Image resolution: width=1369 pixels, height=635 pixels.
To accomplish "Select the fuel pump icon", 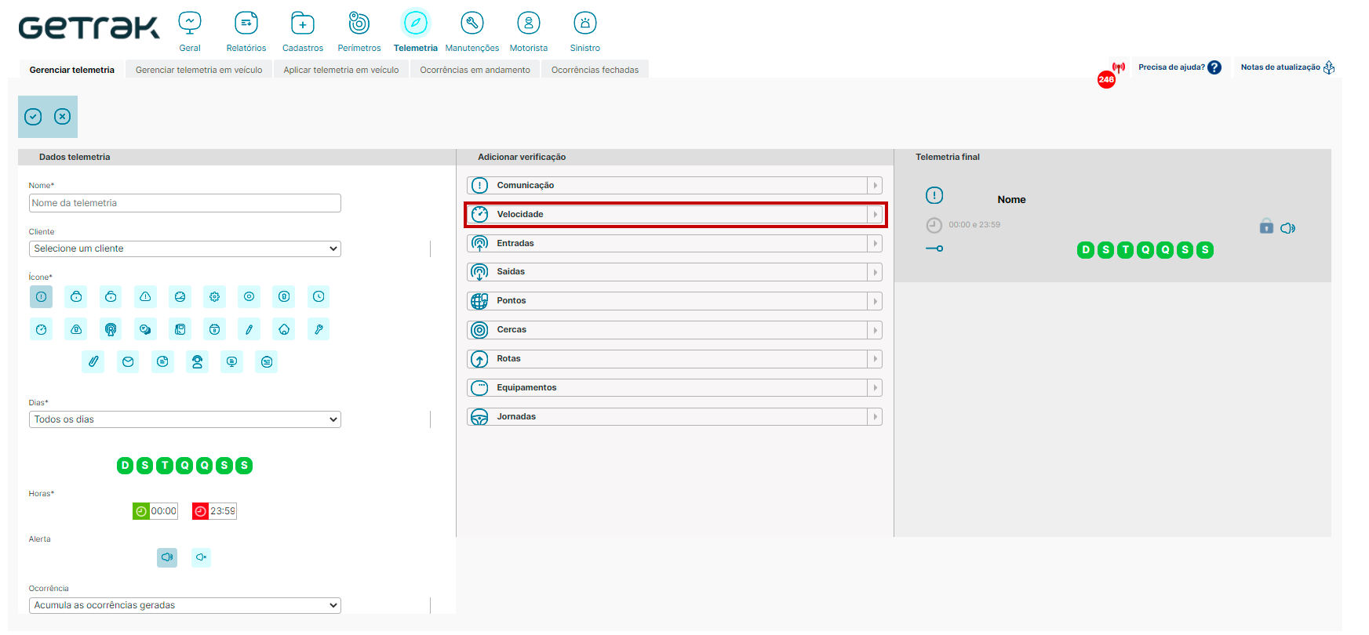I will click(180, 329).
